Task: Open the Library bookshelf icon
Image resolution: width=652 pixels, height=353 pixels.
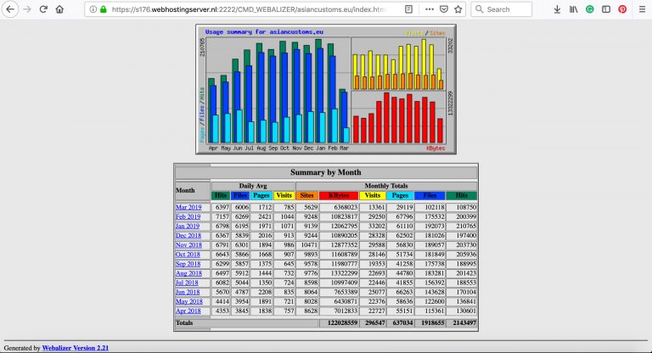Action: coord(573,9)
